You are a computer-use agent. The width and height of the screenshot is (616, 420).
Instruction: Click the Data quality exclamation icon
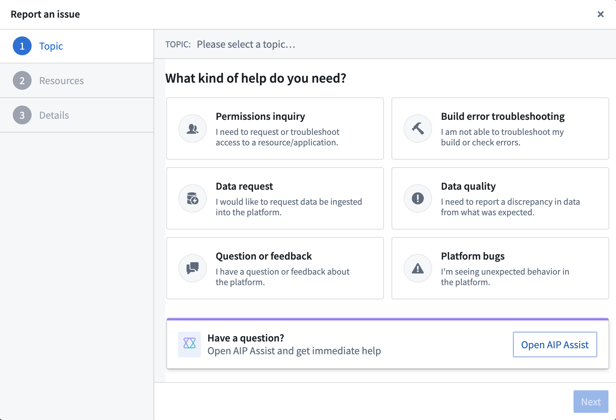click(x=418, y=199)
